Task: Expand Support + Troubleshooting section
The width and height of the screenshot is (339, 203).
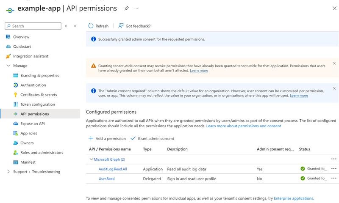Action: (8, 172)
